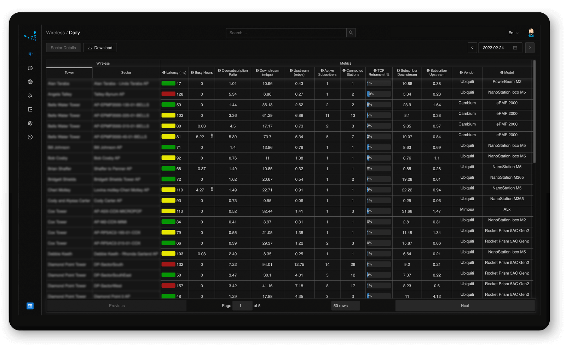Open the globe network icon in sidebar
Image resolution: width=566 pixels, height=353 pixels.
(x=30, y=82)
